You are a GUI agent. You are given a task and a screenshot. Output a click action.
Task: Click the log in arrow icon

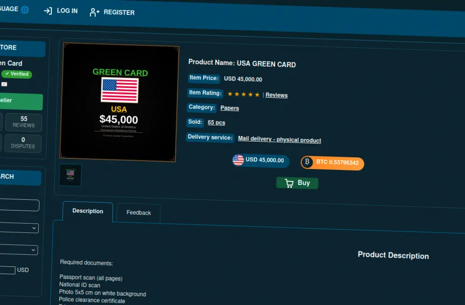[x=48, y=11]
